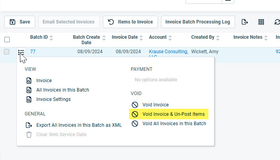The image size is (280, 160).
Task: Open the grid column chooser icon
Action: (x=261, y=22)
